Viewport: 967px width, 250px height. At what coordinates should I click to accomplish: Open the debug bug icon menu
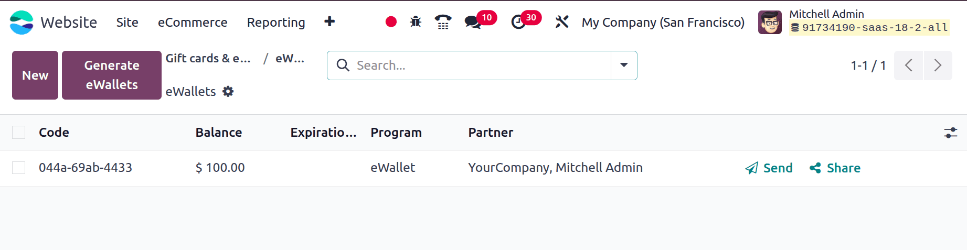pyautogui.click(x=416, y=22)
